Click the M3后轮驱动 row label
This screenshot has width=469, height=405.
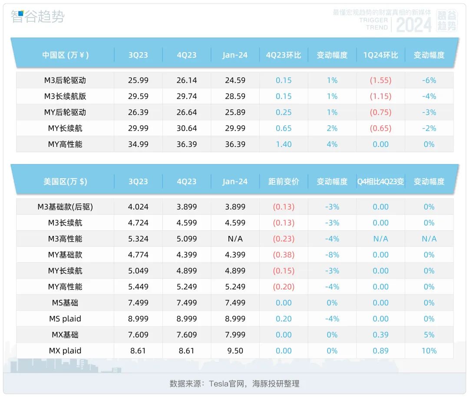click(x=65, y=80)
